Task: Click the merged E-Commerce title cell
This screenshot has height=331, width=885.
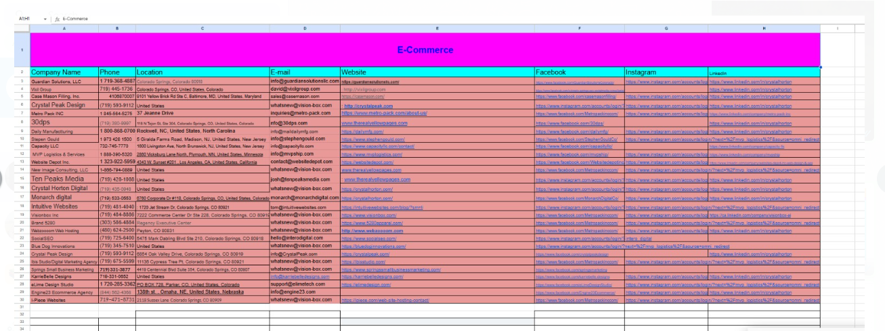Action: pos(425,49)
